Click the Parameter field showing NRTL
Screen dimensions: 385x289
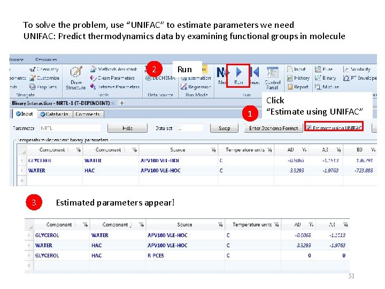tap(70, 128)
